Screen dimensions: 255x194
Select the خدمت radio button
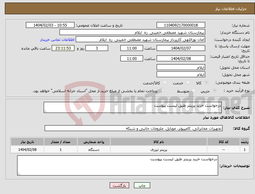(188, 82)
